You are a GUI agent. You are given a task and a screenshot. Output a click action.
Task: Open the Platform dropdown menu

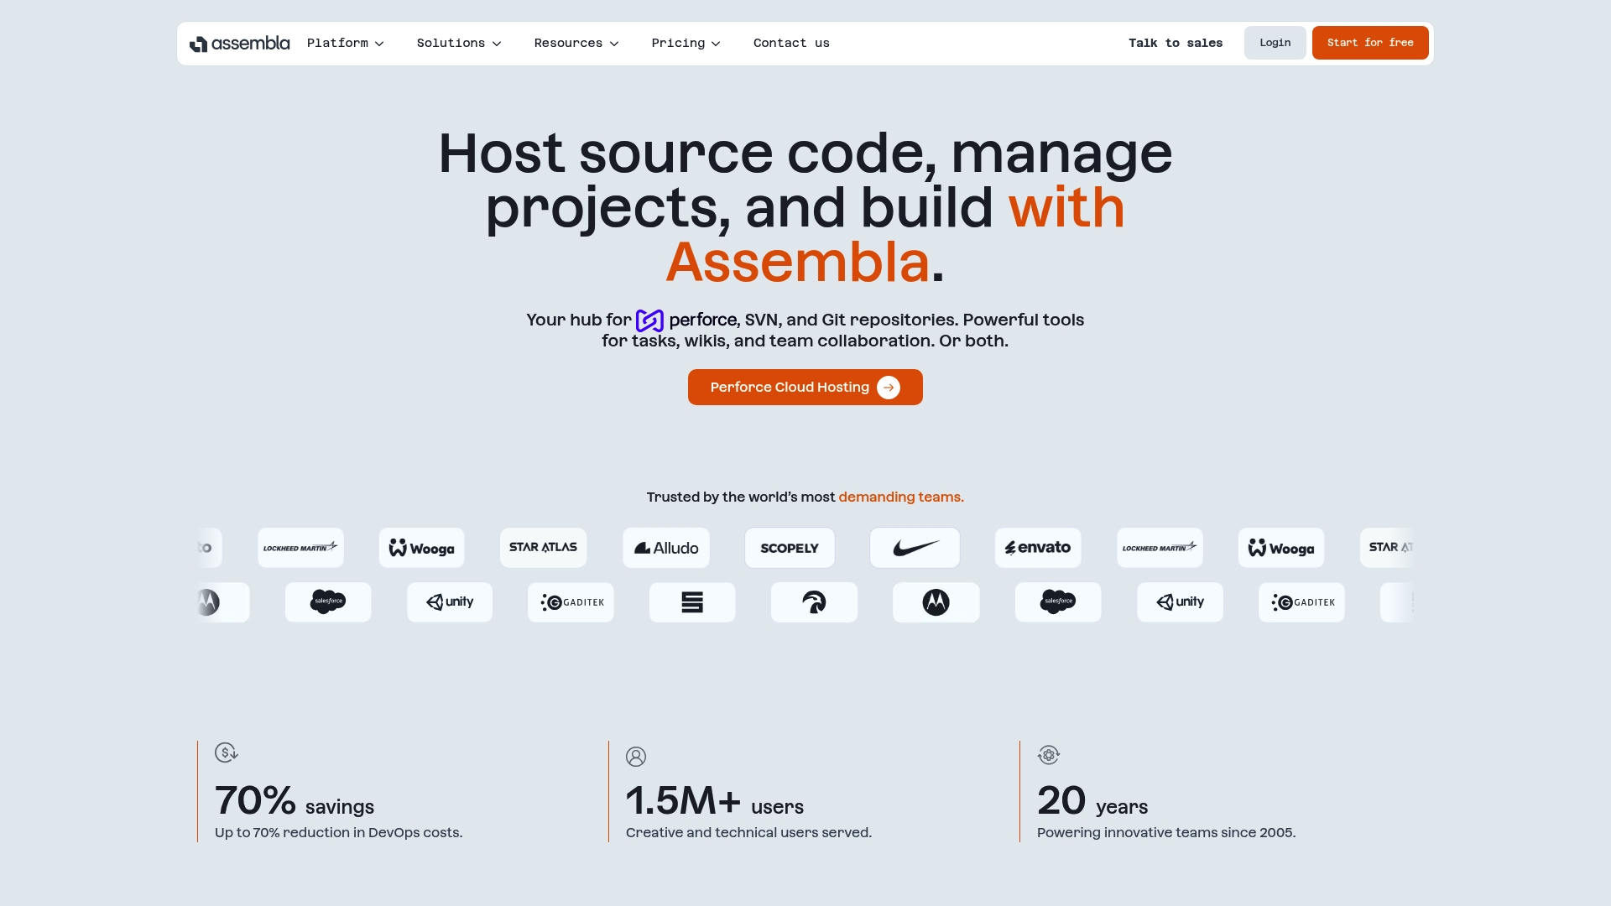pos(345,43)
